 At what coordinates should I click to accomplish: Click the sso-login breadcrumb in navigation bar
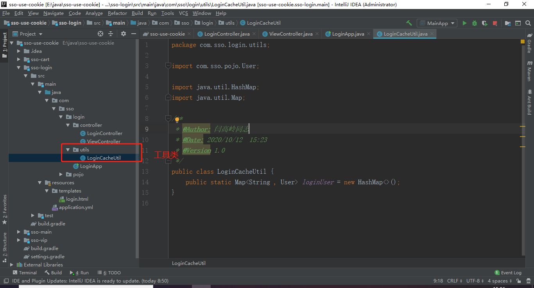click(x=66, y=23)
